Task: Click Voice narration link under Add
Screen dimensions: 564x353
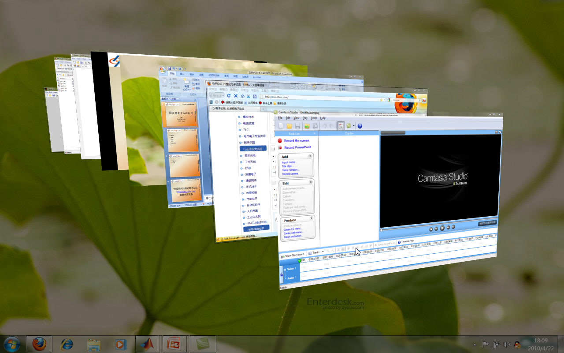Action: (290, 170)
